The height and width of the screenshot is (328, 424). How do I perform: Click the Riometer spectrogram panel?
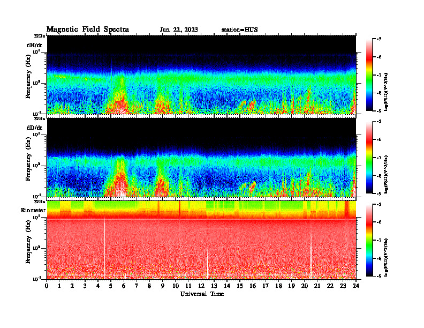(x=201, y=240)
